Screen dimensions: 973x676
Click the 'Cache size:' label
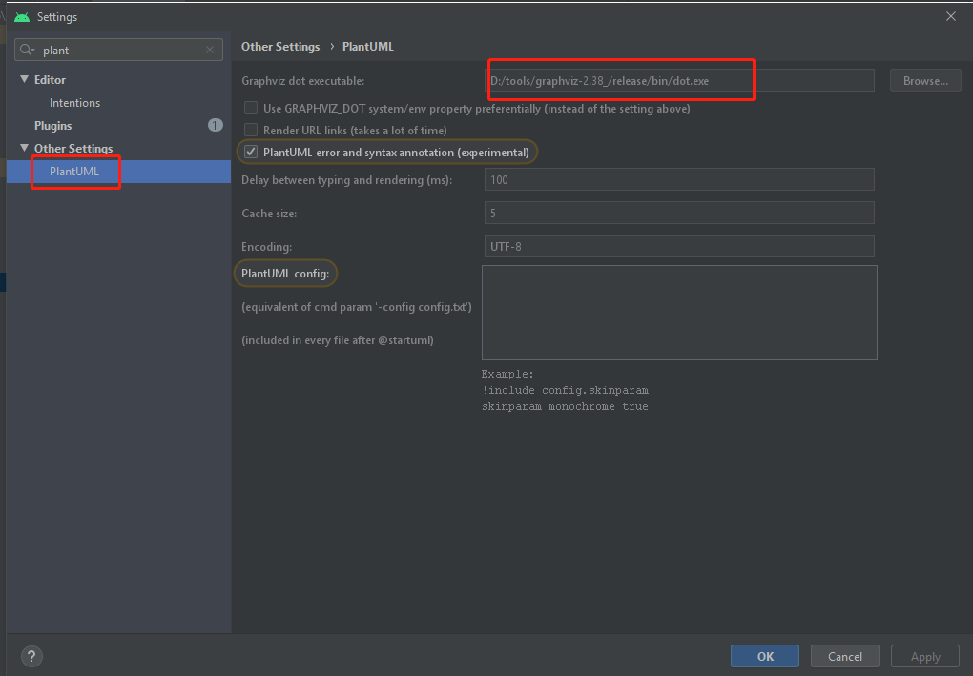pyautogui.click(x=269, y=213)
